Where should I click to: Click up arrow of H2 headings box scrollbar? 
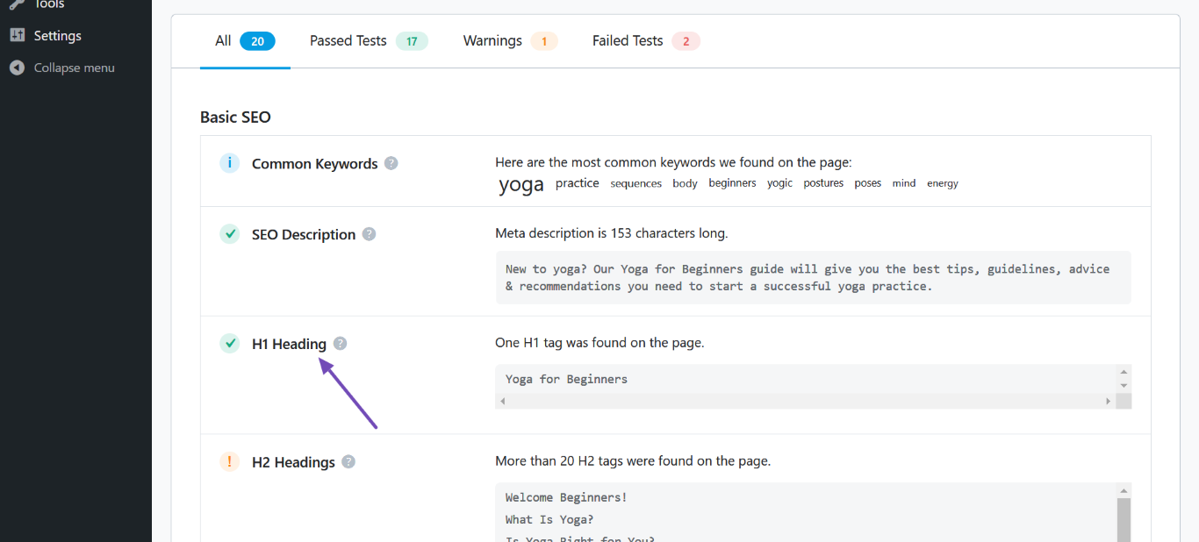pos(1124,490)
